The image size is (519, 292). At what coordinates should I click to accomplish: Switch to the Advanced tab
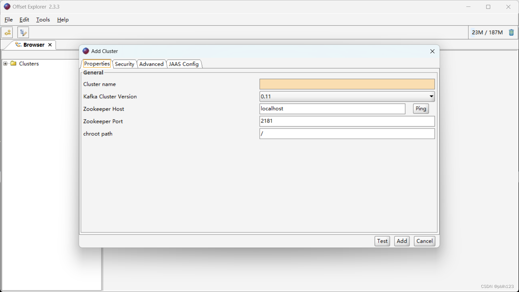(151, 64)
